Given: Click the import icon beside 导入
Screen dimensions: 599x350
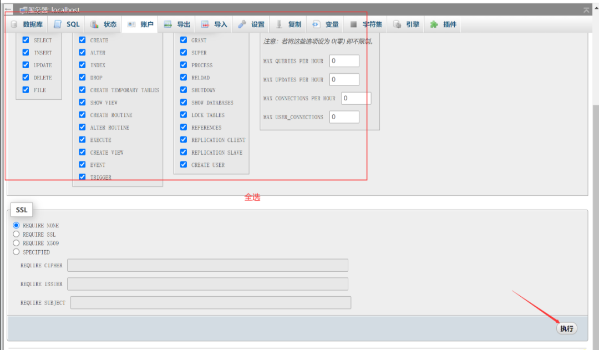Looking at the screenshot, I should [x=205, y=24].
